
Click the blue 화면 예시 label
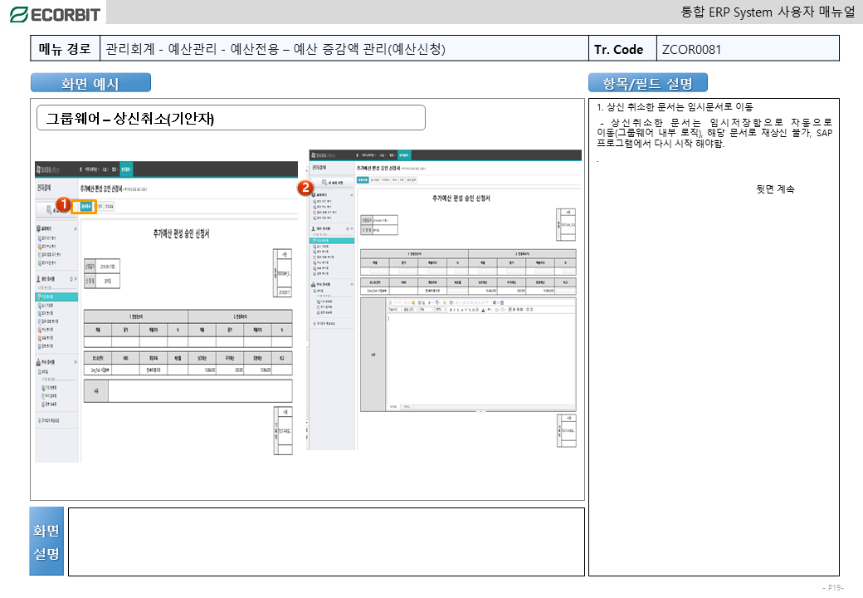coord(90,83)
